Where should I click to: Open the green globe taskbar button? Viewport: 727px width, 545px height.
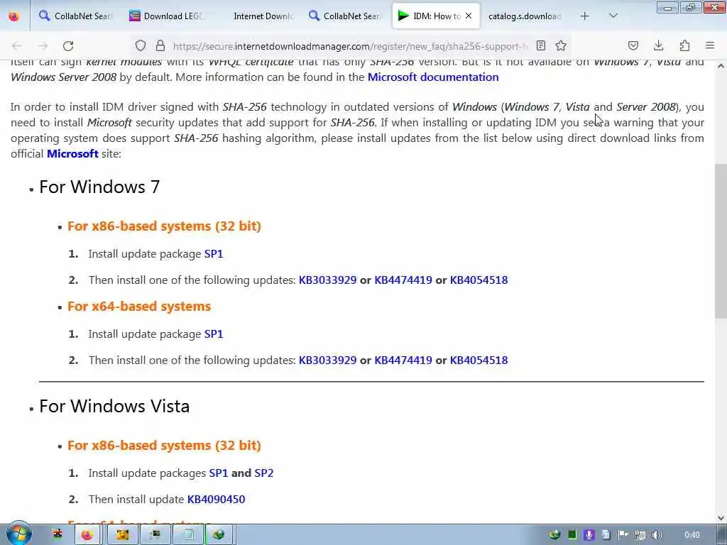[x=219, y=535]
